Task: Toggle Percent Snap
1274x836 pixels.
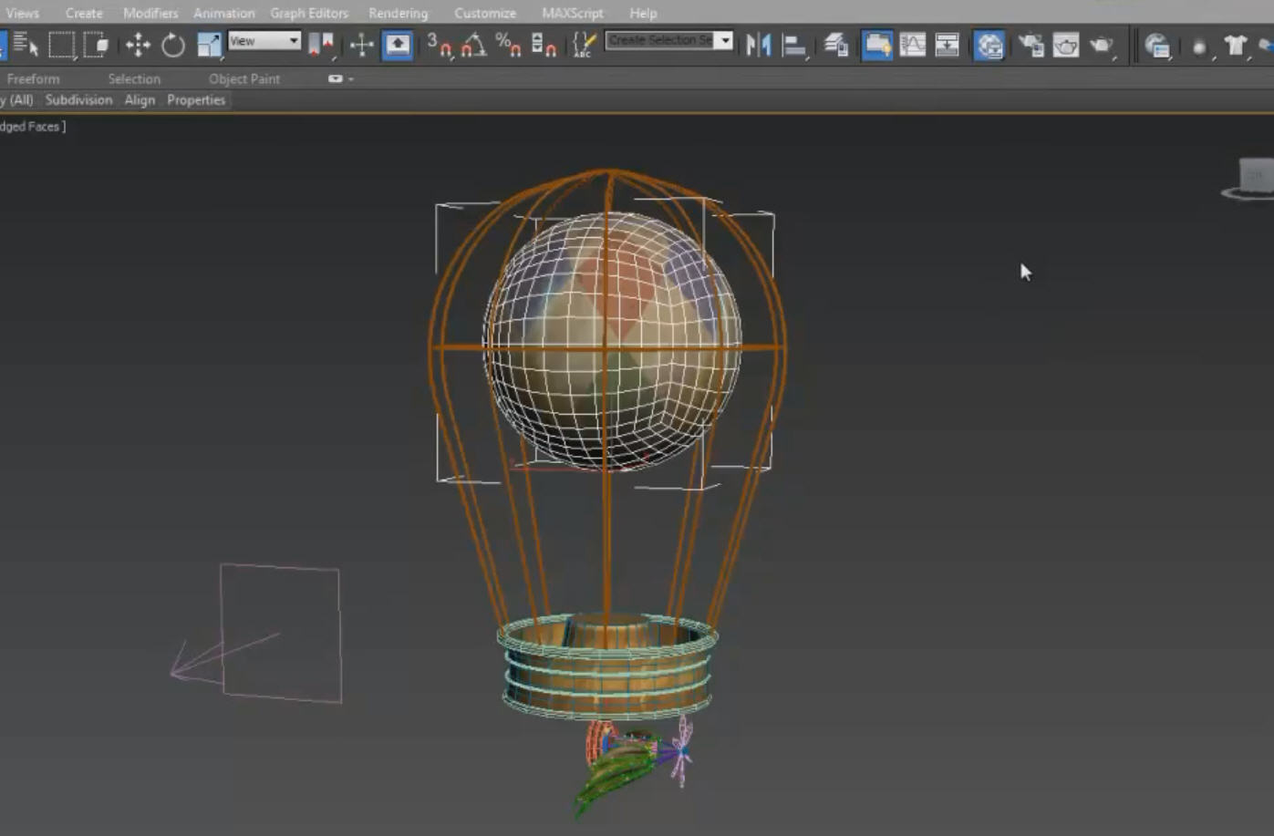Action: click(x=508, y=44)
